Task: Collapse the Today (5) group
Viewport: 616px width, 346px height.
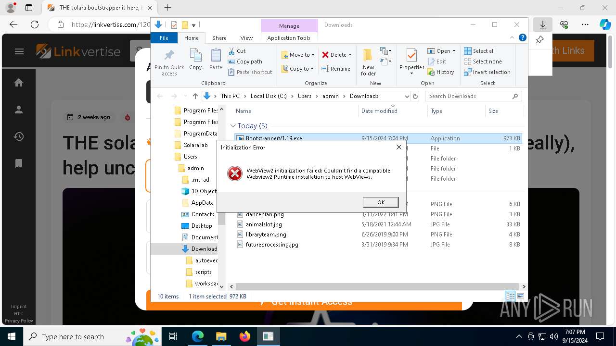Action: point(233,126)
